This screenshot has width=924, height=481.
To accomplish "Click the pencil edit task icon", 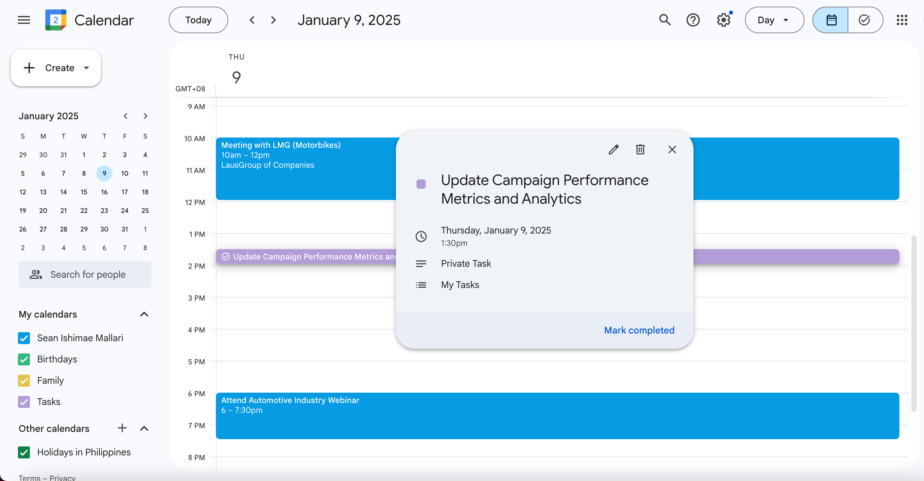I will pos(613,149).
